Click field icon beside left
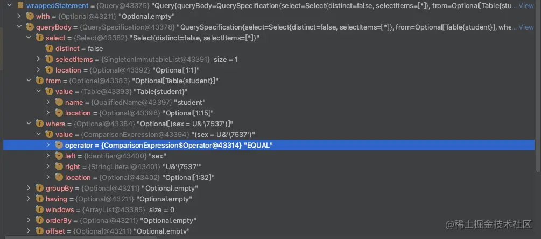Viewport: 541px width, 239px height. point(59,156)
